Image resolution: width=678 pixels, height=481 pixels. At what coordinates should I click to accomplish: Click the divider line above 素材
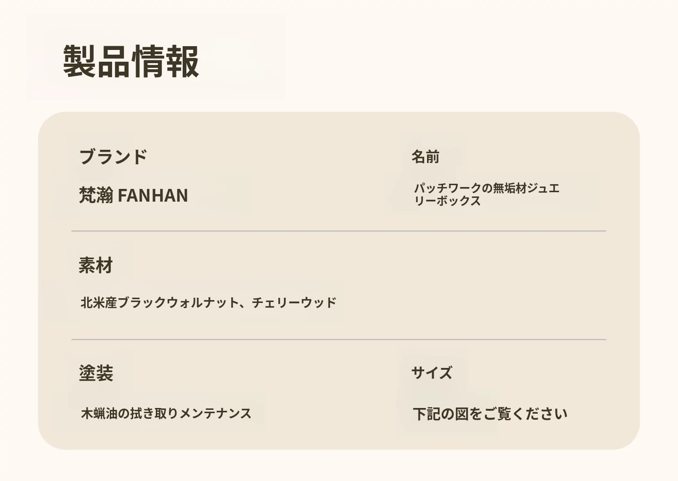pos(339,231)
